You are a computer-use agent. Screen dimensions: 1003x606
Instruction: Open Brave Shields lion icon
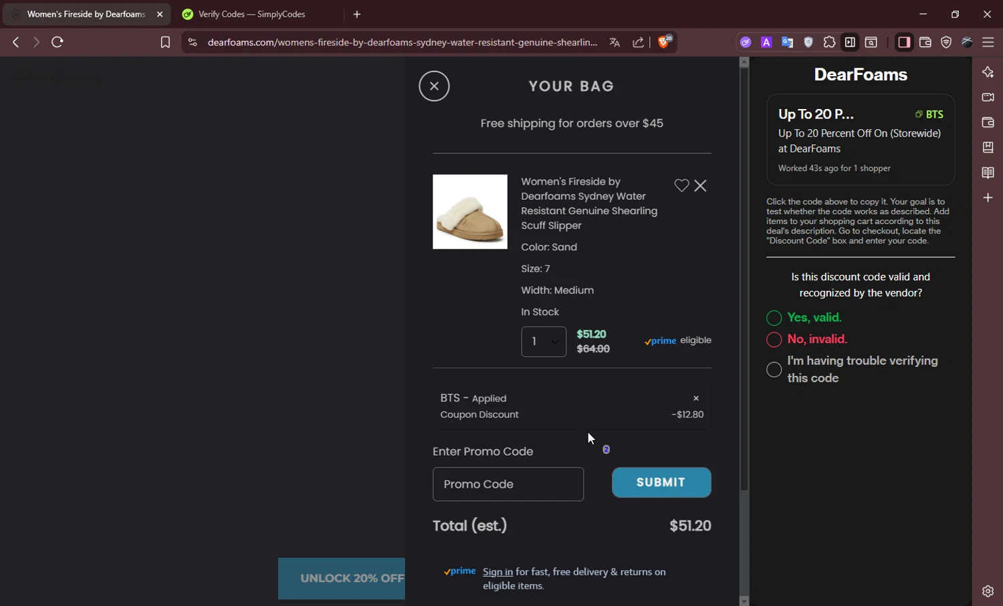[x=664, y=41]
